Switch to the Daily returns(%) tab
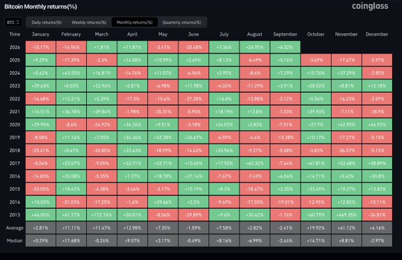 [x=46, y=23]
